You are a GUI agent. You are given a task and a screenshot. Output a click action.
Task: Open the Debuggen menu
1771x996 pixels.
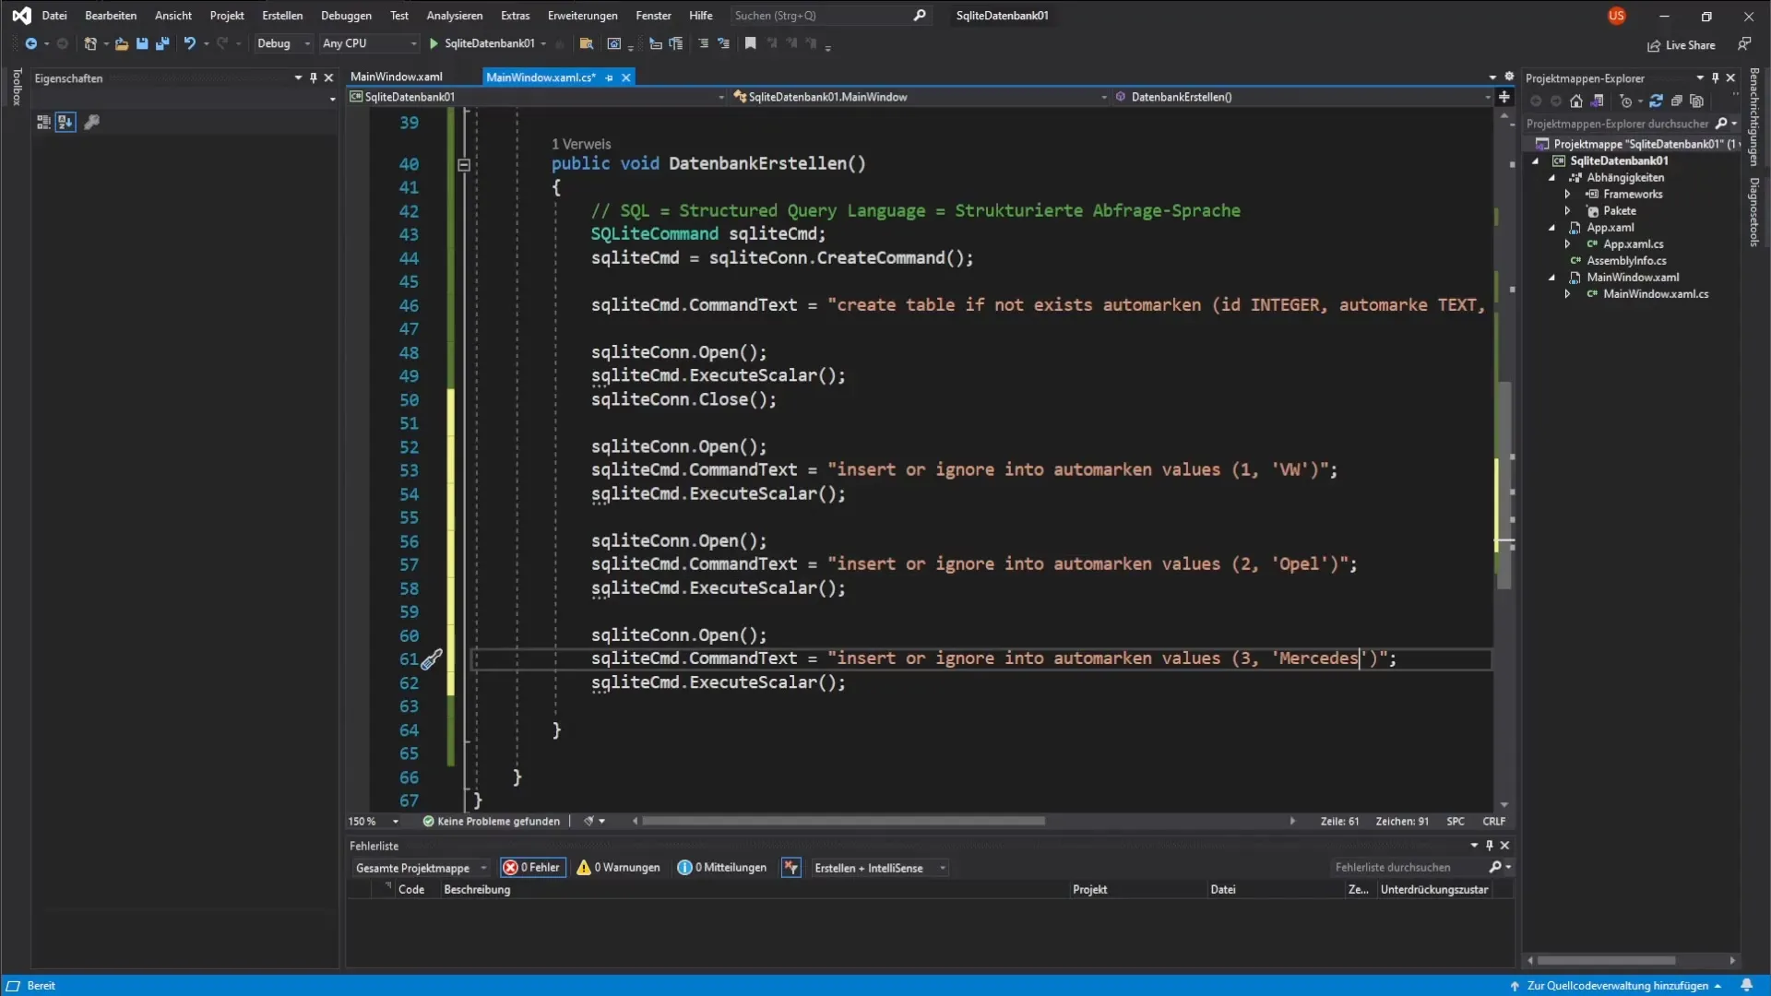346,16
